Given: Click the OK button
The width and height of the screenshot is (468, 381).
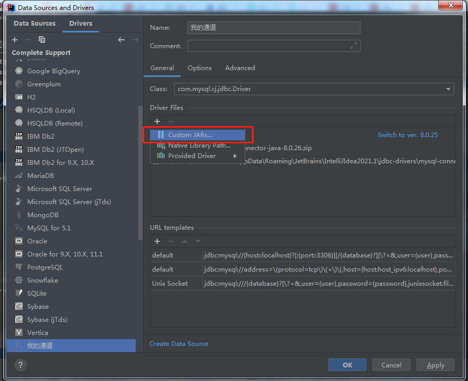Looking at the screenshot, I should tap(347, 365).
